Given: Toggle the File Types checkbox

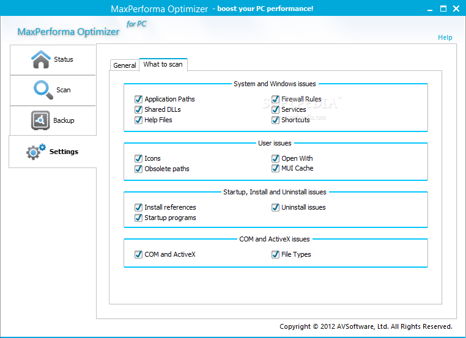Looking at the screenshot, I should 275,254.
